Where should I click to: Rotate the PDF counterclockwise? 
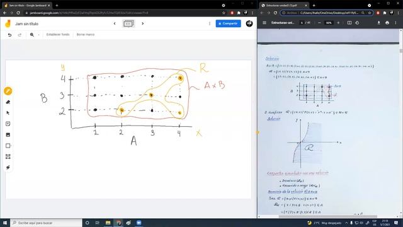coord(357,23)
